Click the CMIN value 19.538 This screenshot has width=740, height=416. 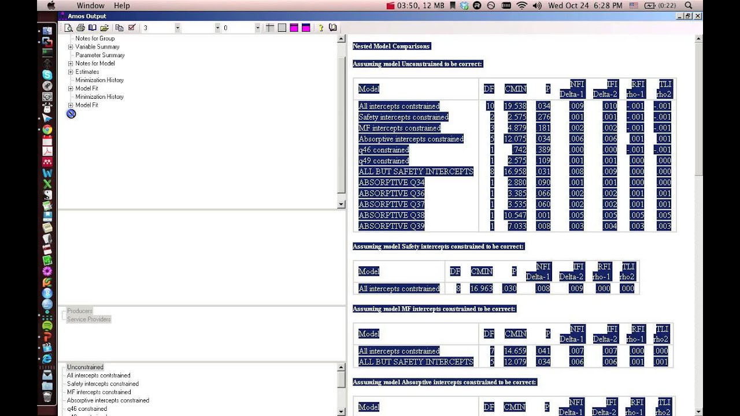point(515,106)
